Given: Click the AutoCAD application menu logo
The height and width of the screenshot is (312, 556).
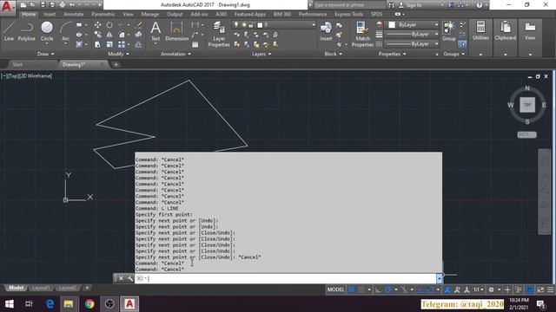Looking at the screenshot, I should (x=8, y=6).
